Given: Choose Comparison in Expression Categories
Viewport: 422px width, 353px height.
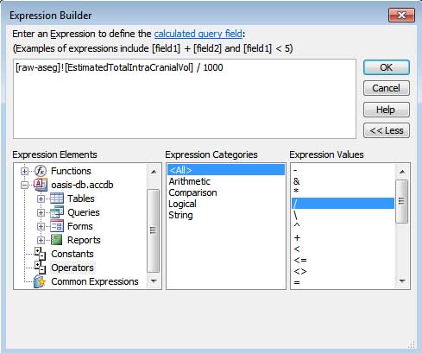Looking at the screenshot, I should point(192,192).
